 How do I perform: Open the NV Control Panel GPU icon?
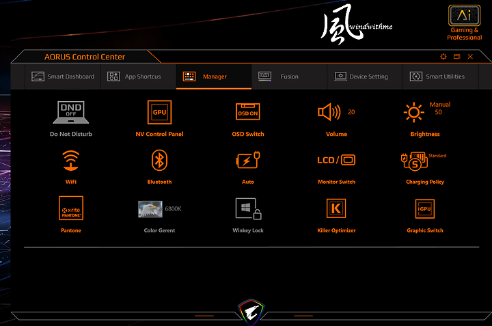pyautogui.click(x=159, y=112)
